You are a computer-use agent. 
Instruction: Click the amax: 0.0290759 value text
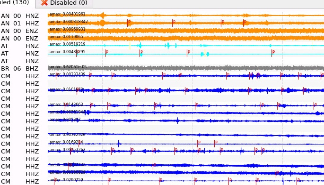(x=66, y=180)
